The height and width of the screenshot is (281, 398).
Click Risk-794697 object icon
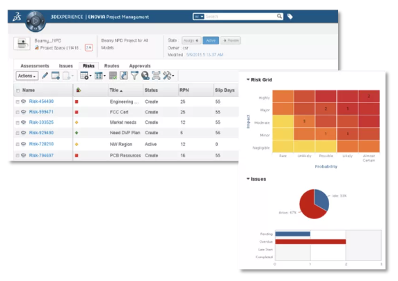tap(24, 155)
